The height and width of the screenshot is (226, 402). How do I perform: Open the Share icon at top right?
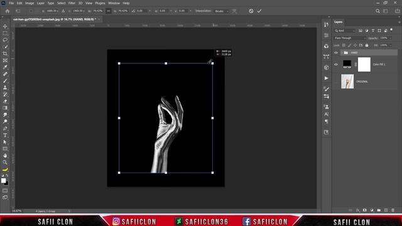pyautogui.click(x=398, y=11)
